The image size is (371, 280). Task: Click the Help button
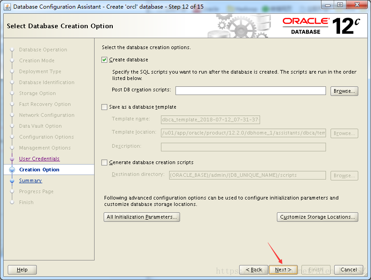(x=22, y=270)
